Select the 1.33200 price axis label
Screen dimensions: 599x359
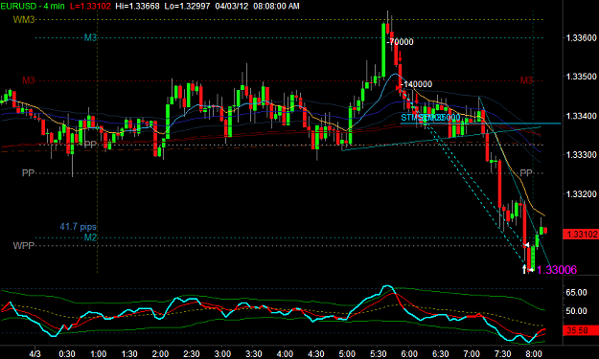581,194
